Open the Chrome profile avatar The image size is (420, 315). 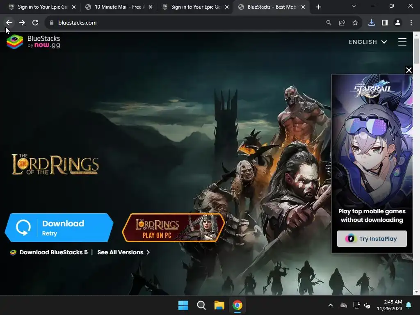pyautogui.click(x=398, y=23)
